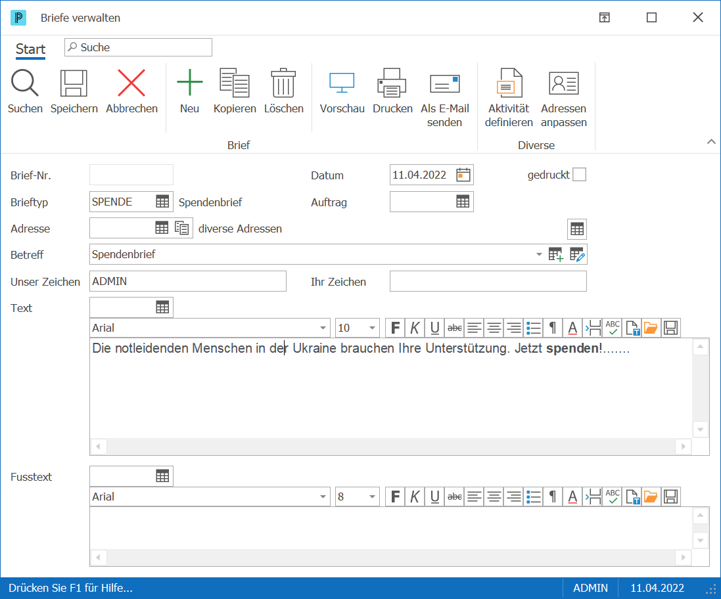Collapse the ribbon with the chevron

tap(711, 141)
